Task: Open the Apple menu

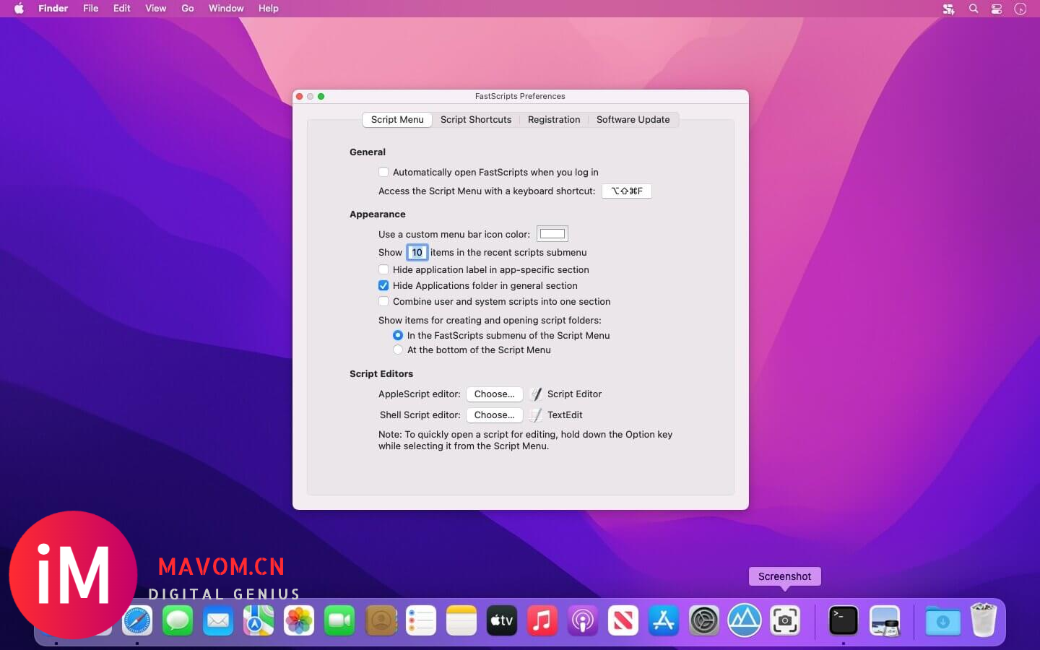Action: coord(19,9)
